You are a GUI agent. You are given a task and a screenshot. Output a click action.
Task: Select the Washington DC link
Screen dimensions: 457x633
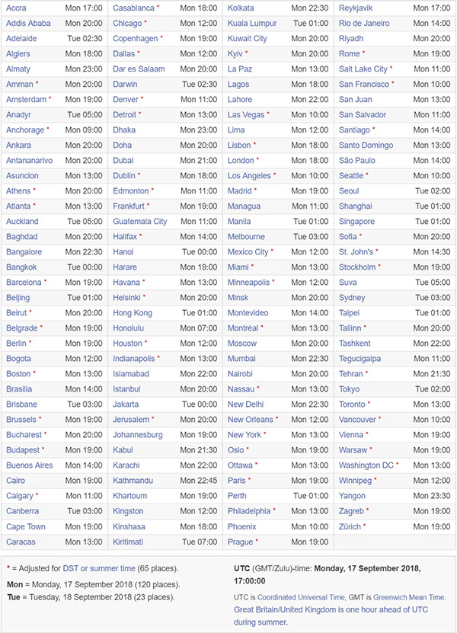pos(366,465)
